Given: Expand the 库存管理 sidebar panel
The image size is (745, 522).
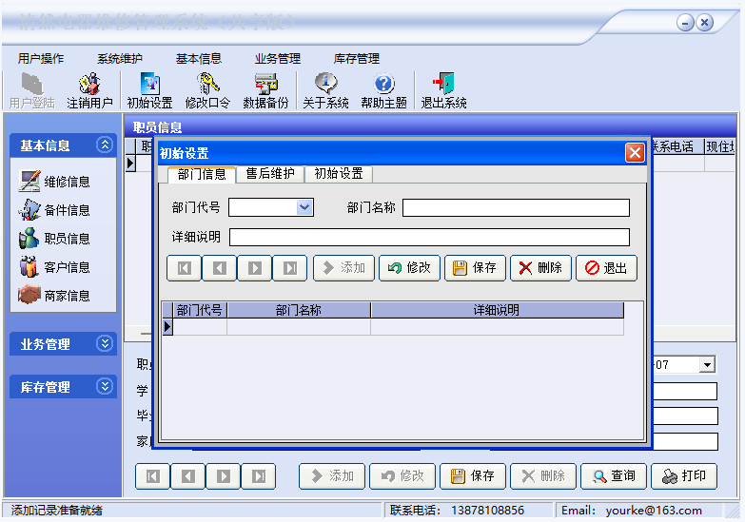Looking at the screenshot, I should tap(105, 386).
